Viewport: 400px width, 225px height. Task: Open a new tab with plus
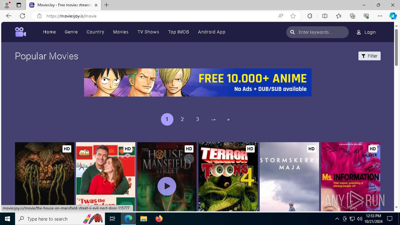(x=107, y=5)
